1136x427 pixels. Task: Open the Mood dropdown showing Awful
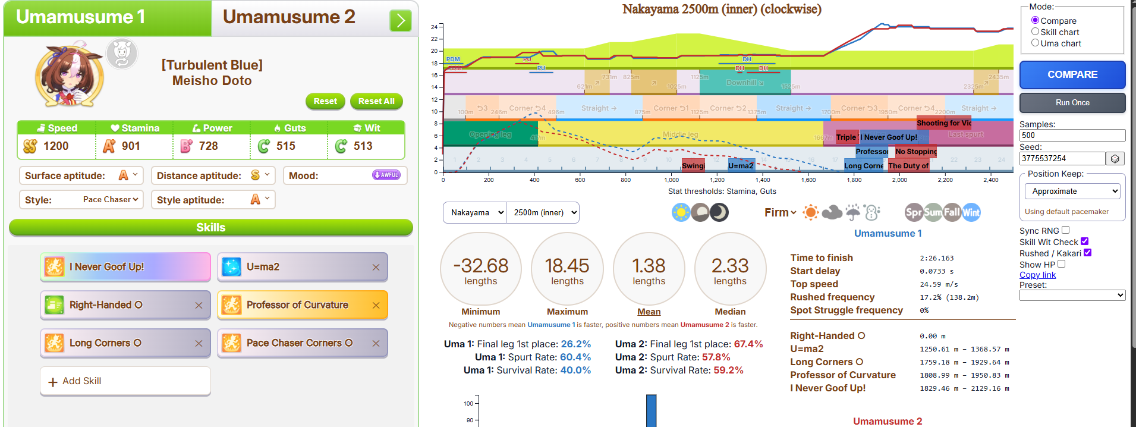pos(386,175)
